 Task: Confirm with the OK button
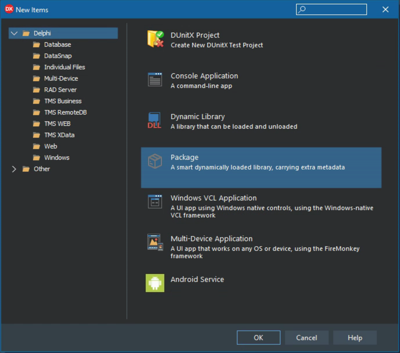click(x=259, y=338)
